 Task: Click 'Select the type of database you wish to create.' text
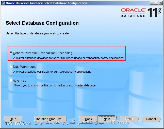38,33
